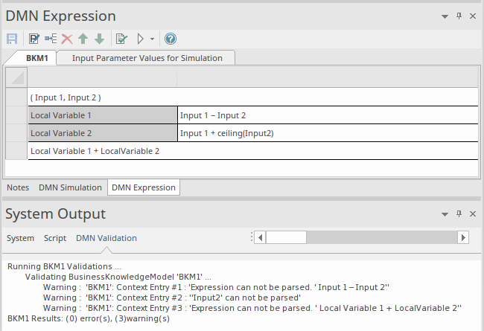This screenshot has height=331, width=484.
Task: Open the edit parameters icon
Action: pyautogui.click(x=34, y=39)
